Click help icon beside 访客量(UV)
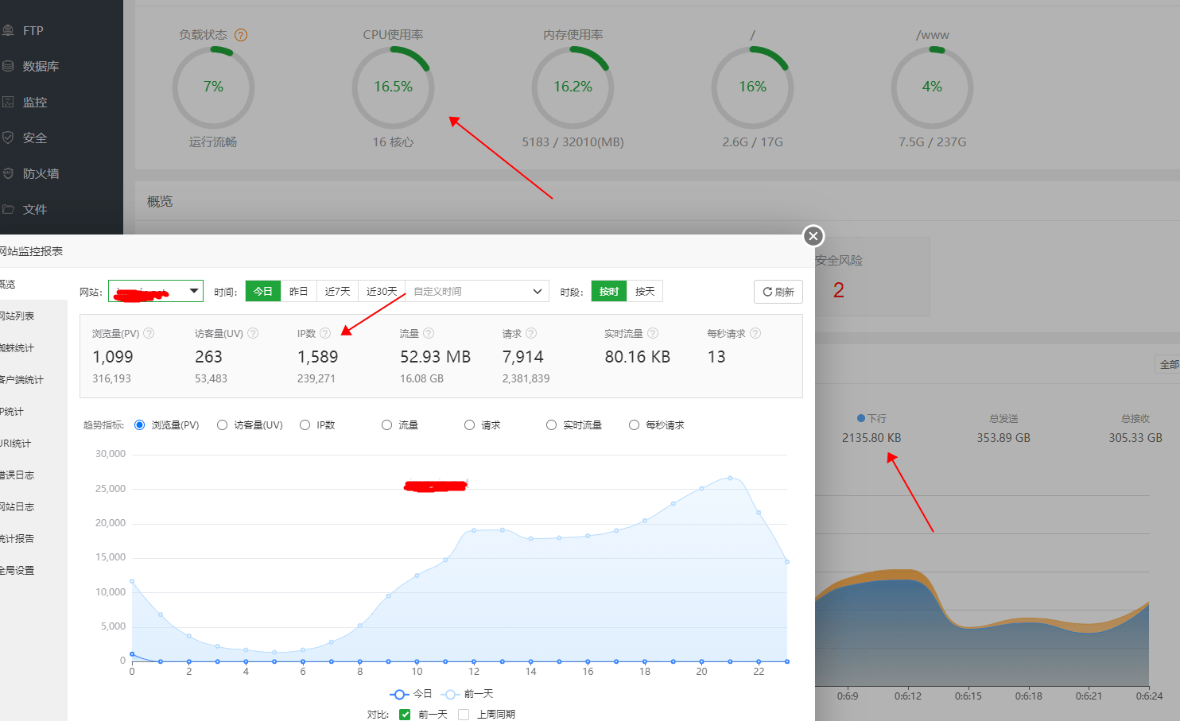This screenshot has height=721, width=1180. [x=253, y=333]
